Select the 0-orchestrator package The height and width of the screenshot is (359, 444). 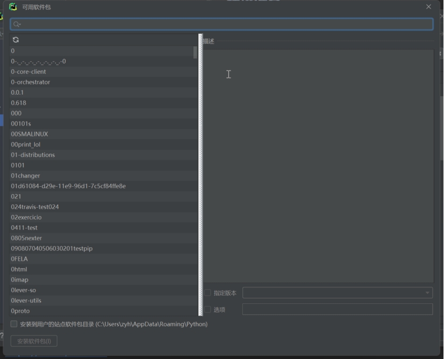tap(30, 82)
